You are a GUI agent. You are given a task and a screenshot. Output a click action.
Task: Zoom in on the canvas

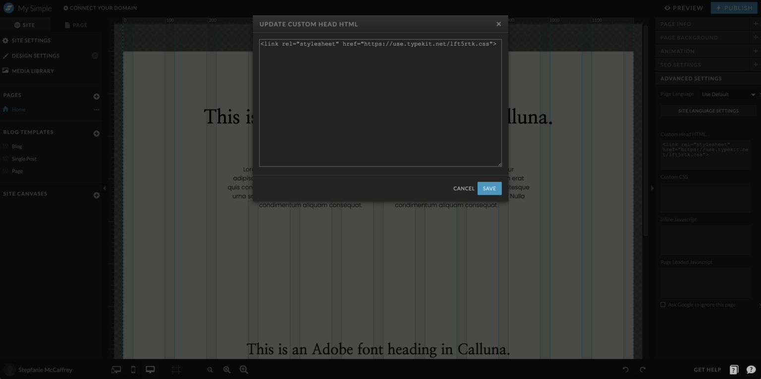[x=243, y=370]
